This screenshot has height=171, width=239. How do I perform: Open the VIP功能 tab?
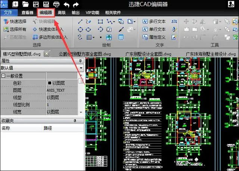tap(92, 13)
